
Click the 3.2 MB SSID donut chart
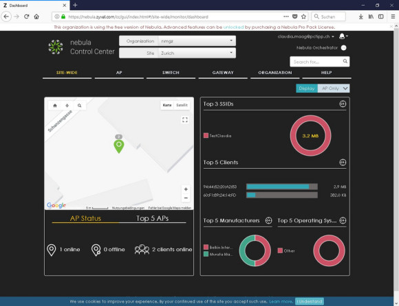pyautogui.click(x=310, y=136)
